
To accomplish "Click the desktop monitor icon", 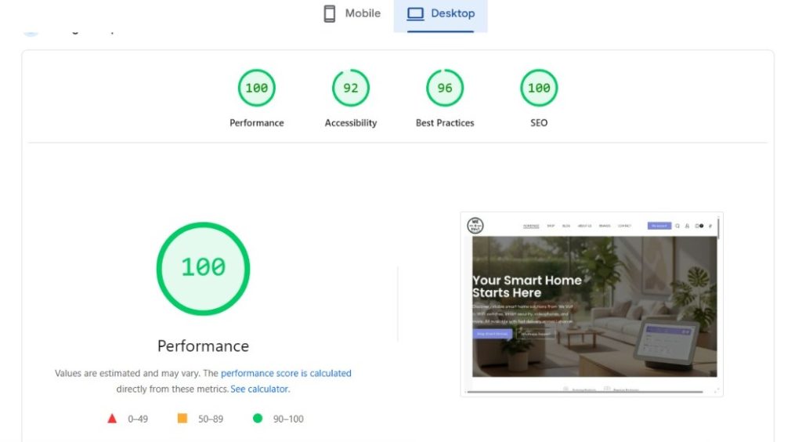I will pyautogui.click(x=415, y=14).
